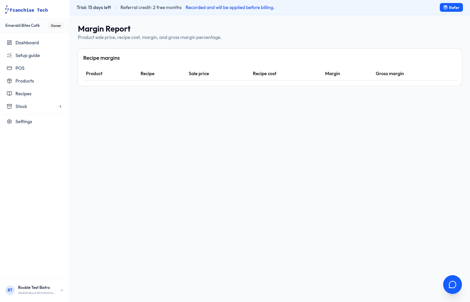Viewport: 470px width, 302px height.
Task: Open the Dashboard page
Action: (35, 43)
